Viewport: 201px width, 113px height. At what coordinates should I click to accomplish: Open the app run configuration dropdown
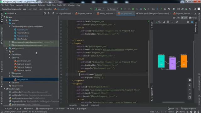click(x=99, y=9)
